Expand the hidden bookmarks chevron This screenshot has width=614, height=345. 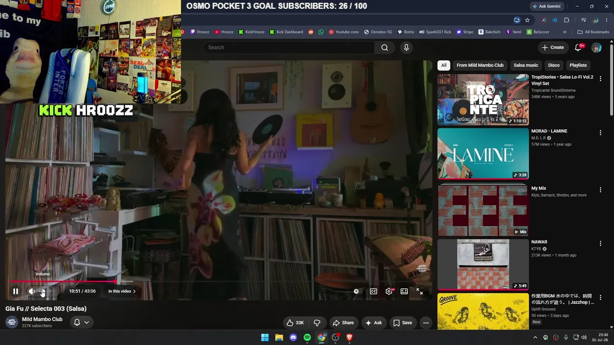[565, 32]
